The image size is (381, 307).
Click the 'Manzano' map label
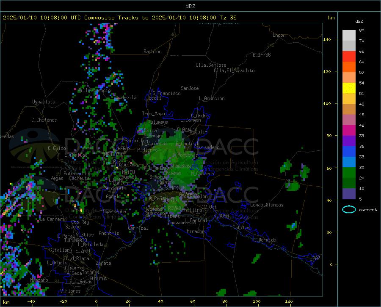pos(39,280)
